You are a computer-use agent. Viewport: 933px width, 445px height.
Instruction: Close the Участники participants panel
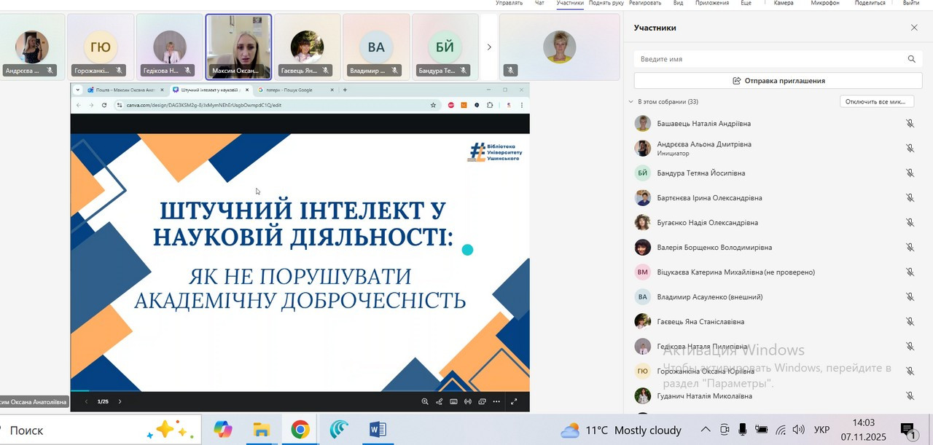(x=914, y=28)
